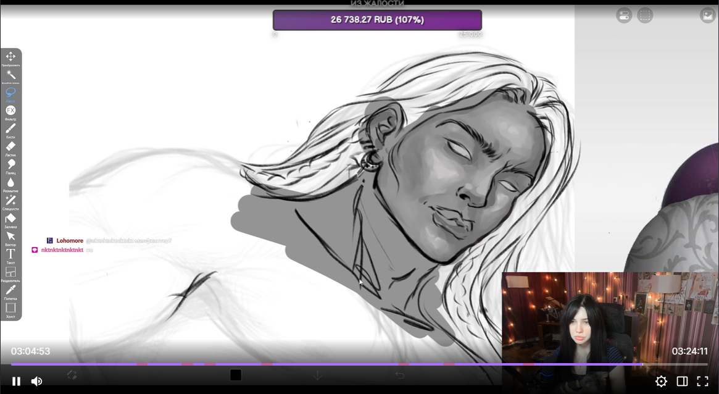
Task: Click the elapsed time 03:04:53
Action: 30,351
